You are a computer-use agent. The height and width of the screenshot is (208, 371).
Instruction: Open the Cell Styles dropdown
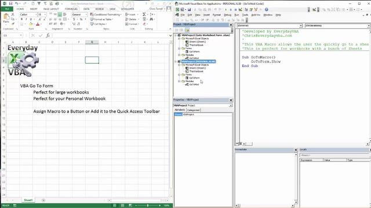(99, 24)
